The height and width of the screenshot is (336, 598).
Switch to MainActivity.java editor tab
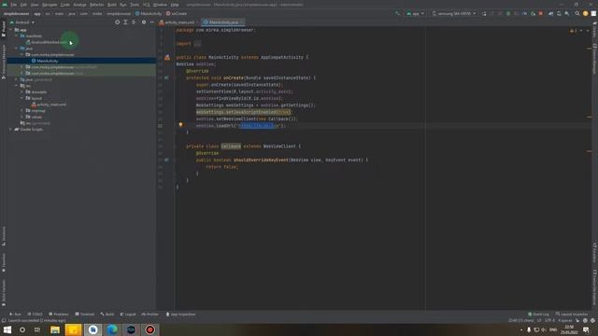point(222,22)
